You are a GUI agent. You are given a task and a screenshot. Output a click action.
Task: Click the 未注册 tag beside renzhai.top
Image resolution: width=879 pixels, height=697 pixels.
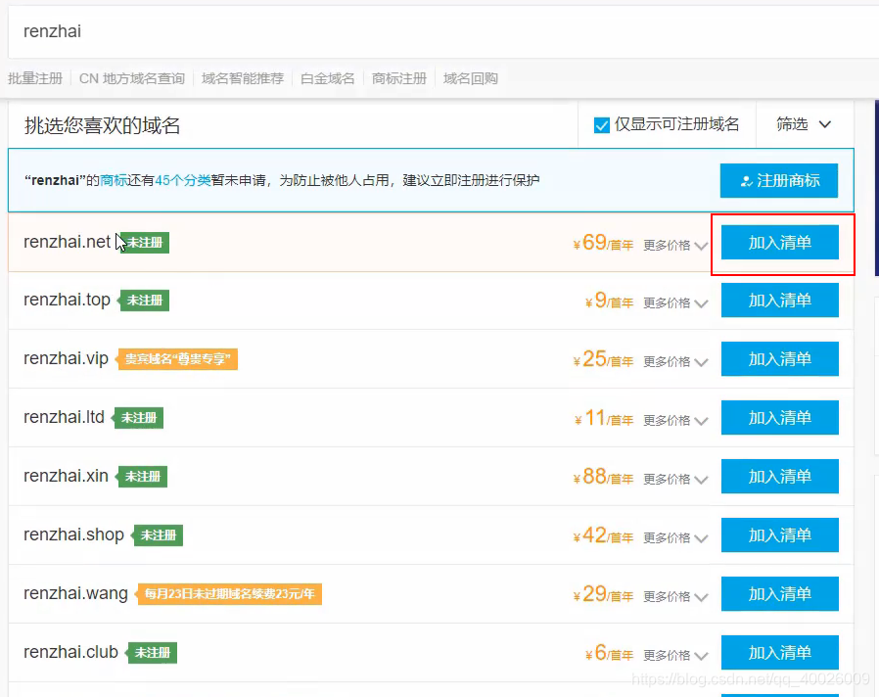[144, 301]
